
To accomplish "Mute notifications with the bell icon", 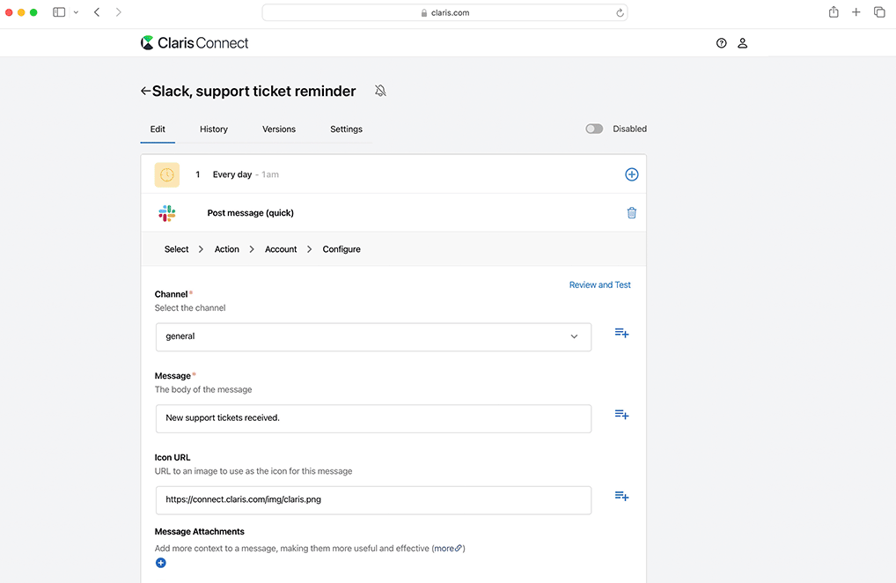I will pos(379,90).
